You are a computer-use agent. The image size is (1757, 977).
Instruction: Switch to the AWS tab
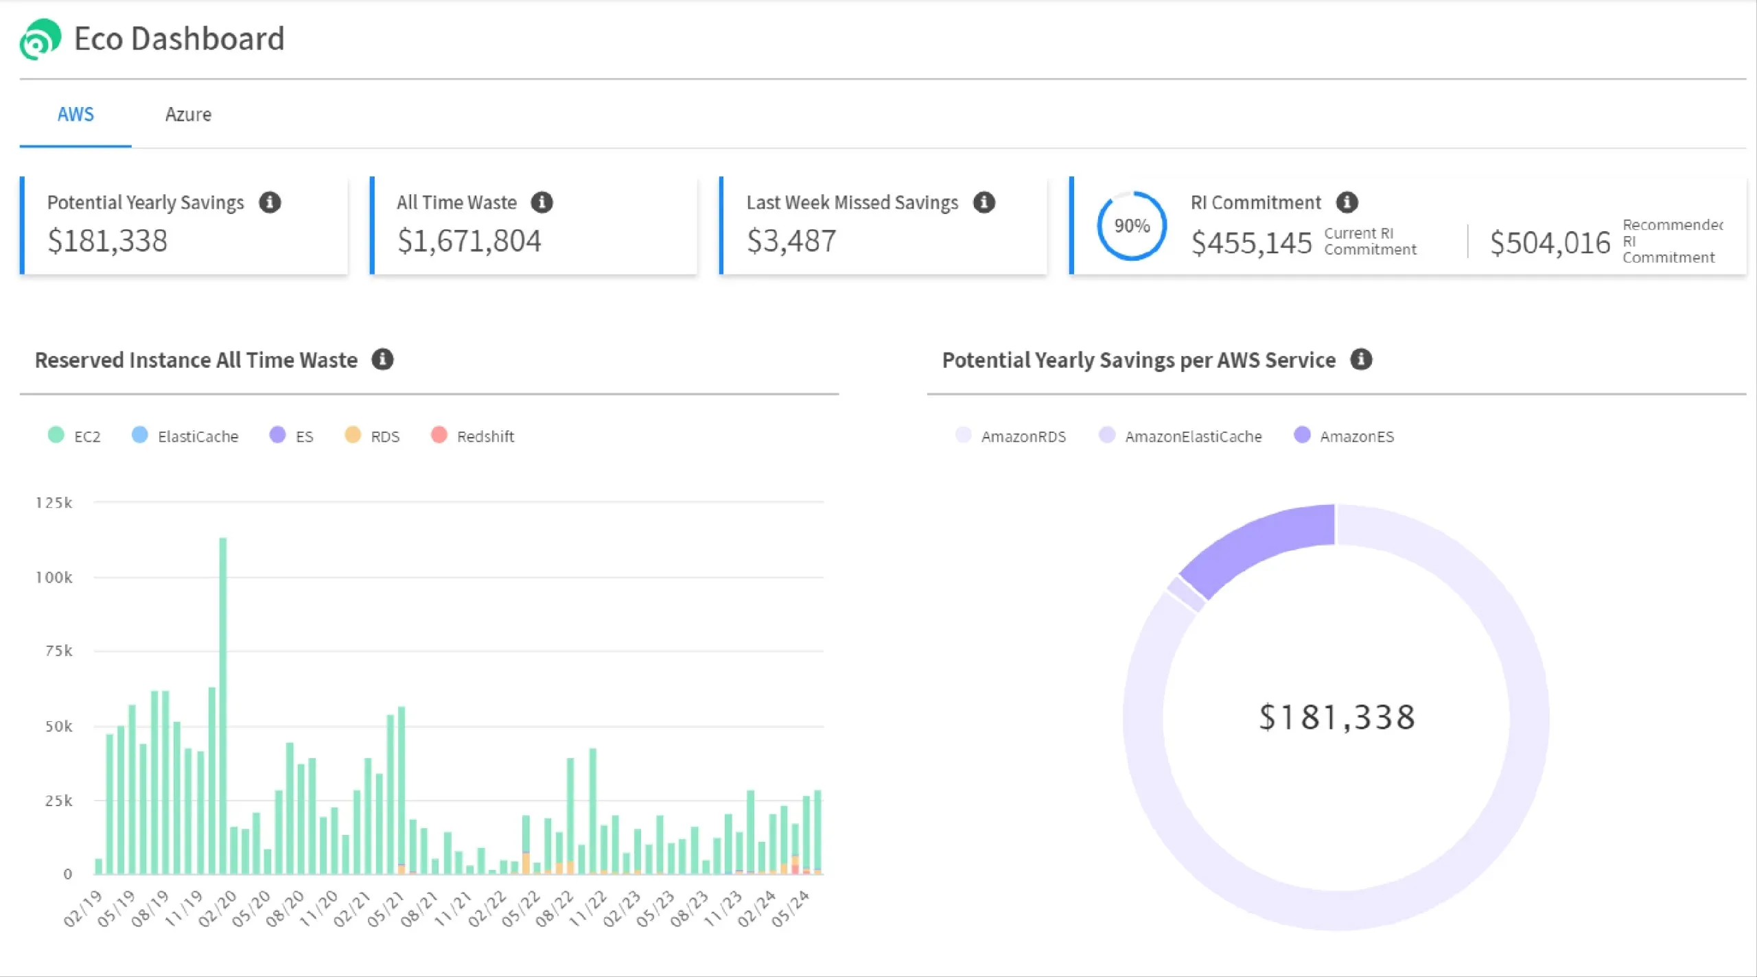(75, 115)
